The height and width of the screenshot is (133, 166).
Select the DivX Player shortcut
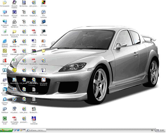pos(43,31)
